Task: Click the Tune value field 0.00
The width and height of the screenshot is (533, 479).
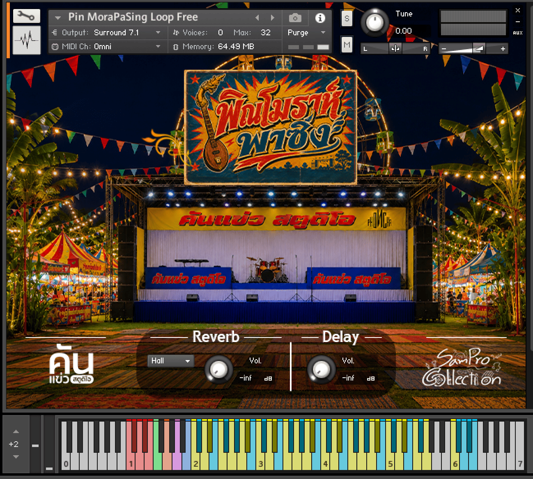Action: (x=404, y=31)
